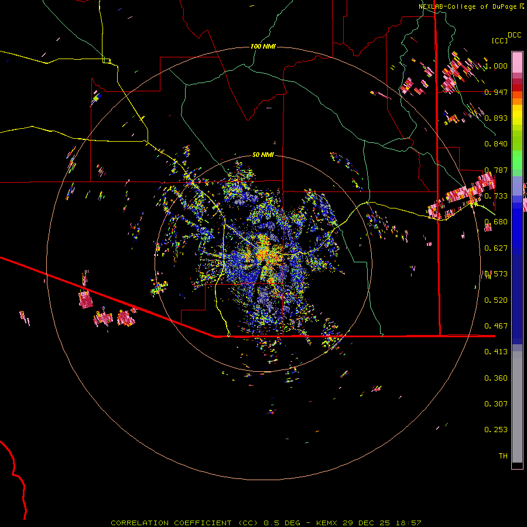The height and width of the screenshot is (527, 527).
Task: Click the 100 NMI range ring label
Action: tap(263, 46)
